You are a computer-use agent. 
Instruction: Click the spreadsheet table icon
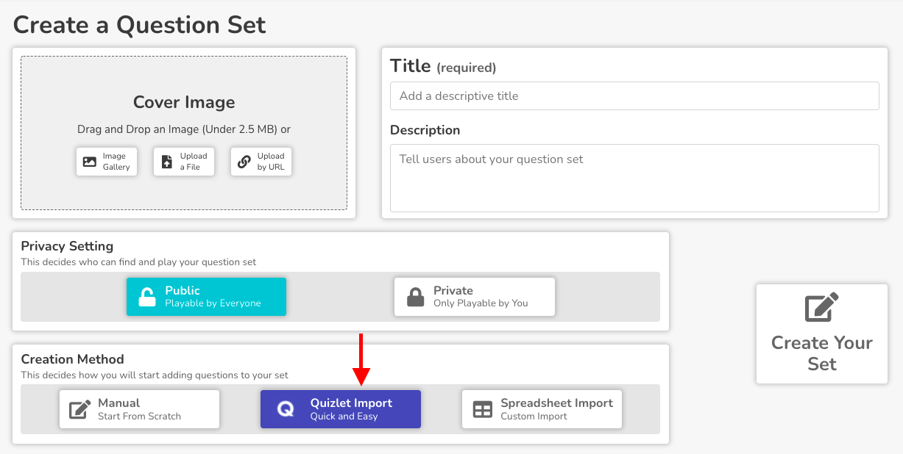point(483,410)
